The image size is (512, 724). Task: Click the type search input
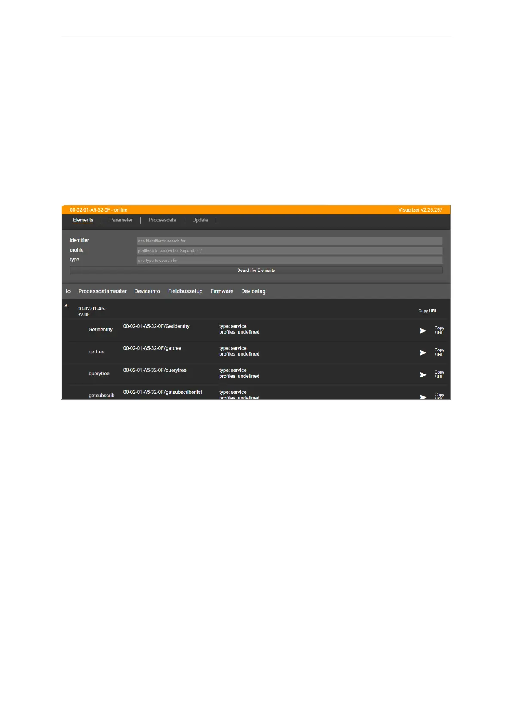pyautogui.click(x=289, y=261)
